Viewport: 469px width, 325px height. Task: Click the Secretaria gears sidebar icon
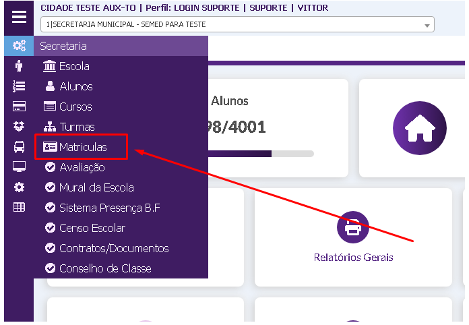point(19,47)
